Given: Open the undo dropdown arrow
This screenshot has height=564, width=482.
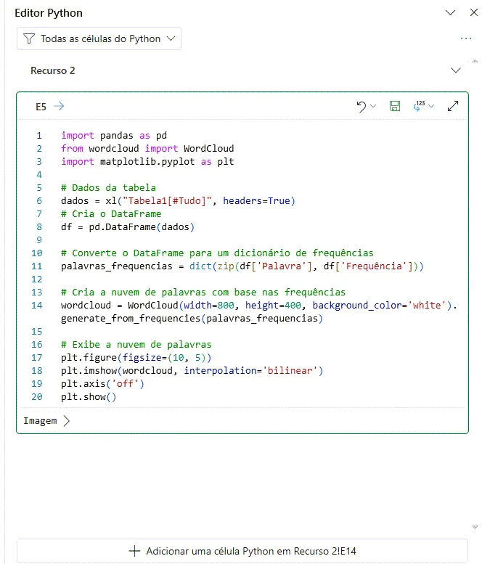Looking at the screenshot, I should [x=373, y=106].
